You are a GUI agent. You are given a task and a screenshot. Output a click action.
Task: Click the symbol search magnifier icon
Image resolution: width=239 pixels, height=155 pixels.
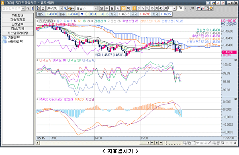(65, 8)
